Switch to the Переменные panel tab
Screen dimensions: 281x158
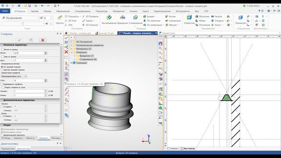click(x=8, y=149)
